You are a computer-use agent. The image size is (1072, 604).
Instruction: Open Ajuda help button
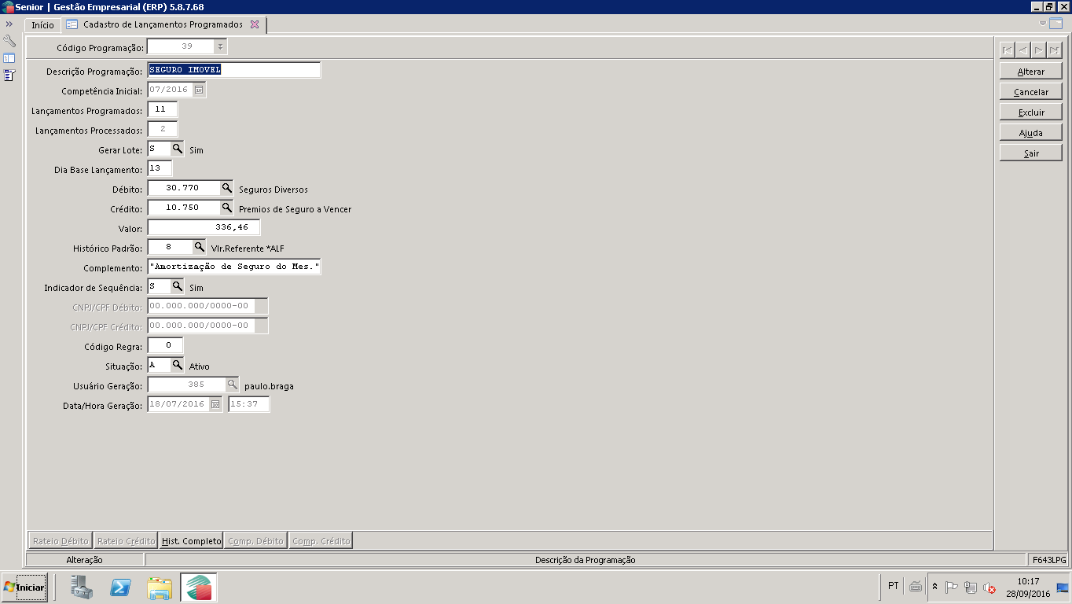coord(1031,133)
